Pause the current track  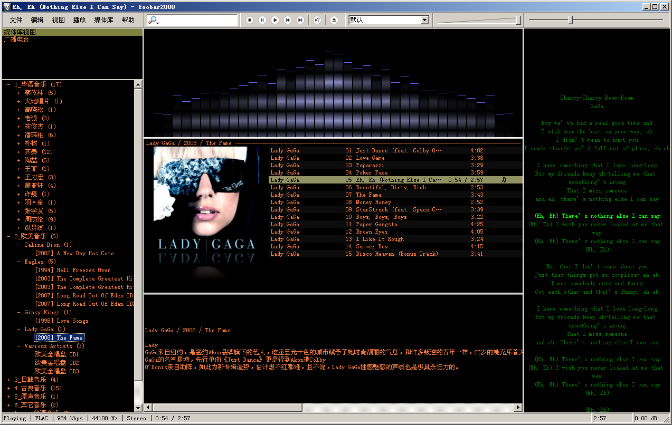[x=262, y=20]
